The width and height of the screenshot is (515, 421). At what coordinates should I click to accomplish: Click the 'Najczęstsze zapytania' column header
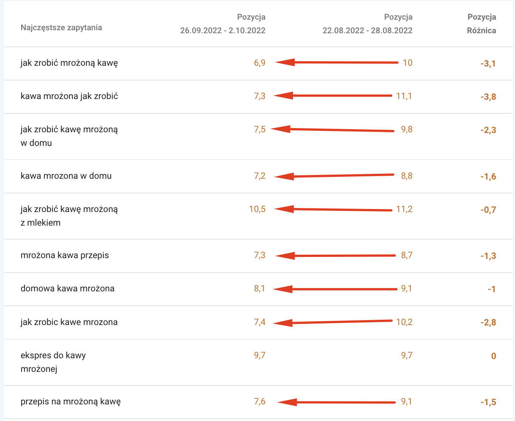pyautogui.click(x=61, y=28)
